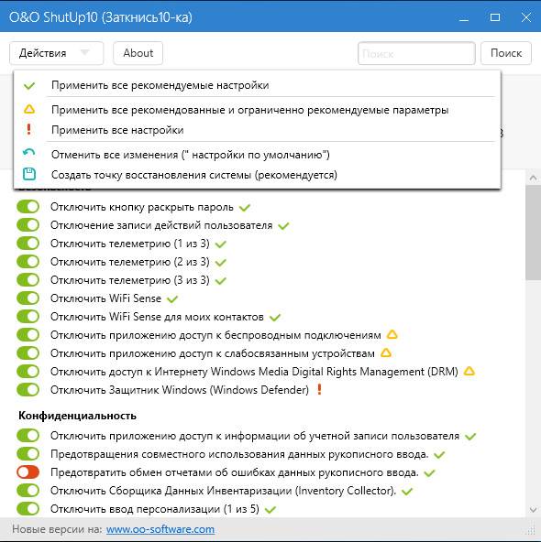This screenshot has height=542, width=541.
Task: Toggle 'Отключить кнопку раскрыть пароль' switch
Action: [28, 207]
